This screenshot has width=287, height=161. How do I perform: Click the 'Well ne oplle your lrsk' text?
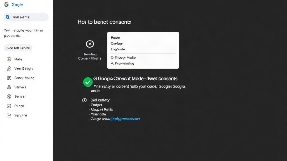(24, 33)
